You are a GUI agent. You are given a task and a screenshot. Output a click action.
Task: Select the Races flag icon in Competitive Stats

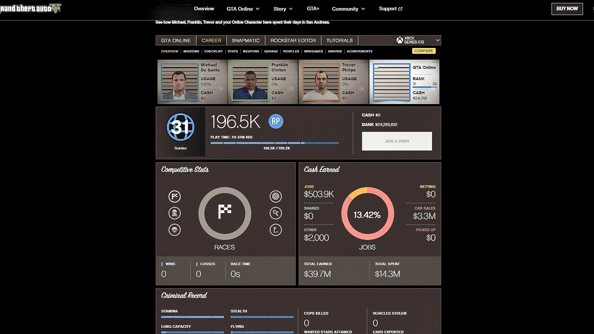[174, 196]
